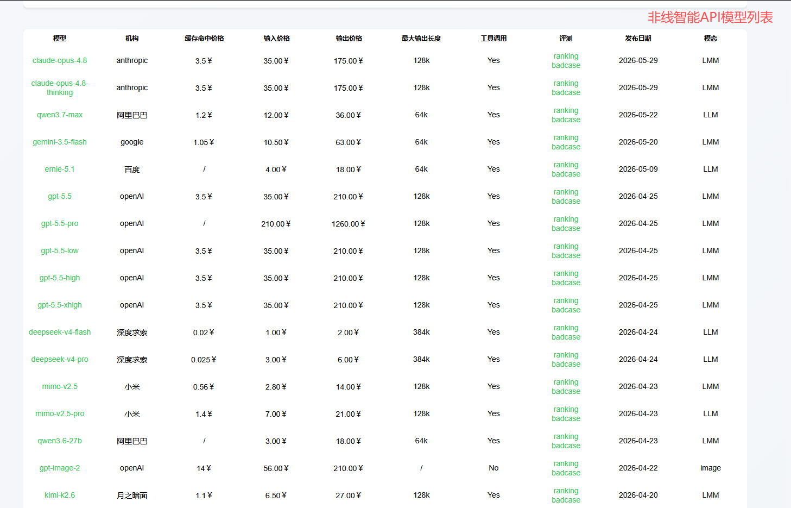Click ranking link for gpt-5.5-xhigh row

pyautogui.click(x=566, y=300)
